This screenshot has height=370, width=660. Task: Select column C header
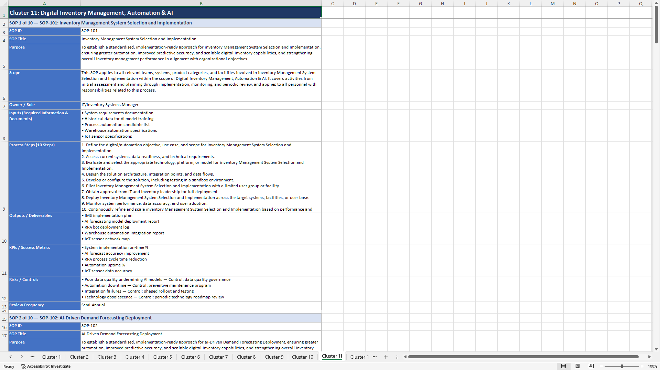(x=333, y=3)
